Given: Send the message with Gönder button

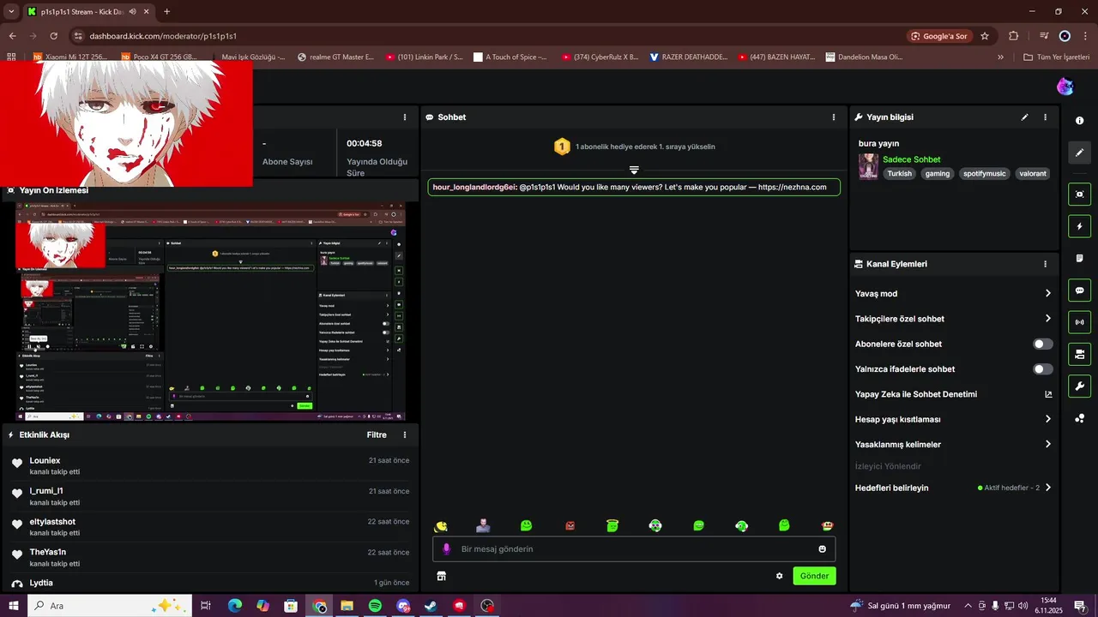Looking at the screenshot, I should coord(814,576).
